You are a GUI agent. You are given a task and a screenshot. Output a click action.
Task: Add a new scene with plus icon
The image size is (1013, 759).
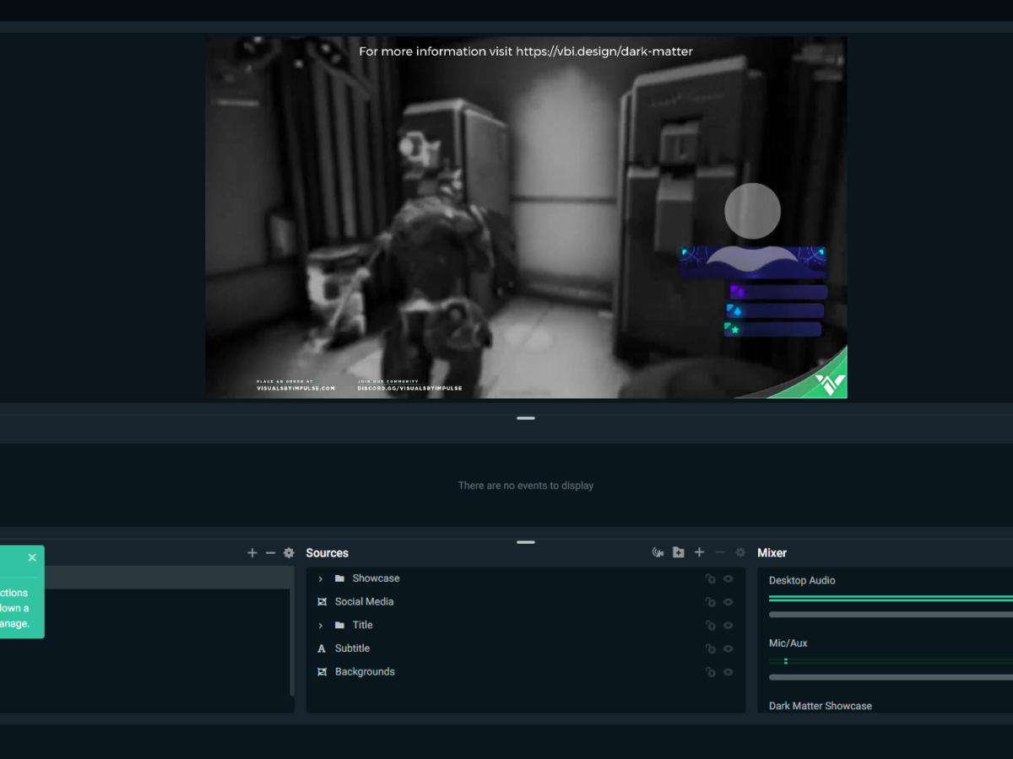point(252,553)
